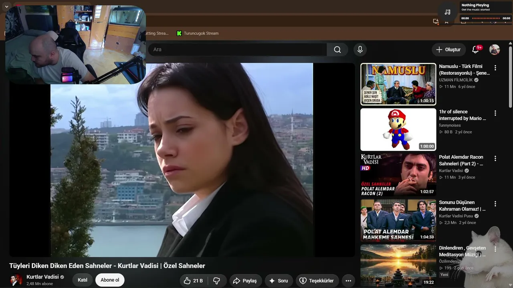Click the music note widget icon
This screenshot has height=288, width=513.
[x=448, y=12]
